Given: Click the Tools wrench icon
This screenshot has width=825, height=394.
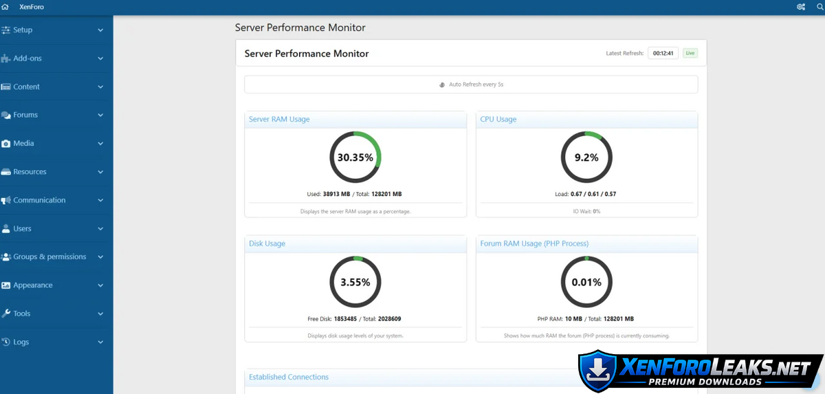Looking at the screenshot, I should pos(6,314).
